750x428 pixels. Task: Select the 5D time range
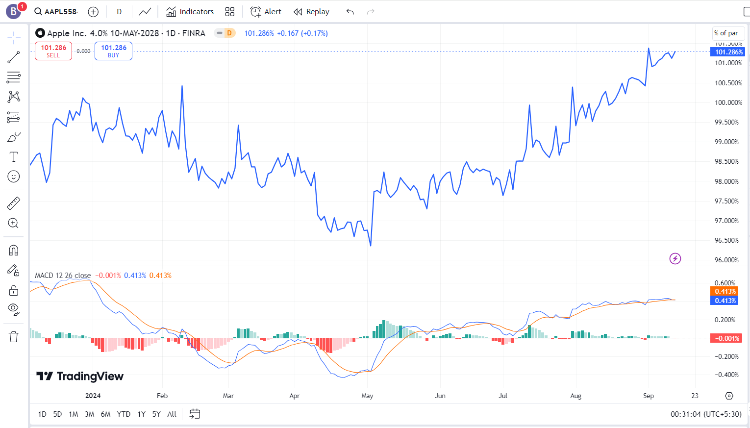click(x=57, y=414)
